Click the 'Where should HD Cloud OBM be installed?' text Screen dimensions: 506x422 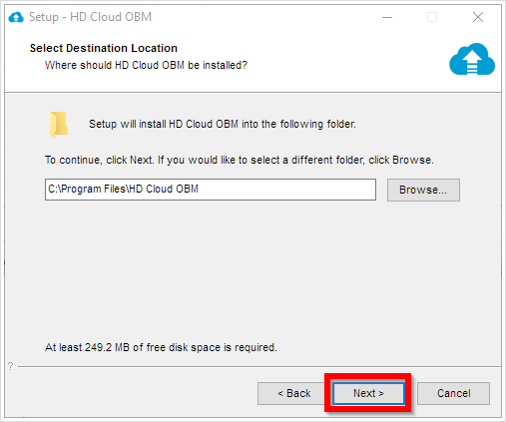146,65
